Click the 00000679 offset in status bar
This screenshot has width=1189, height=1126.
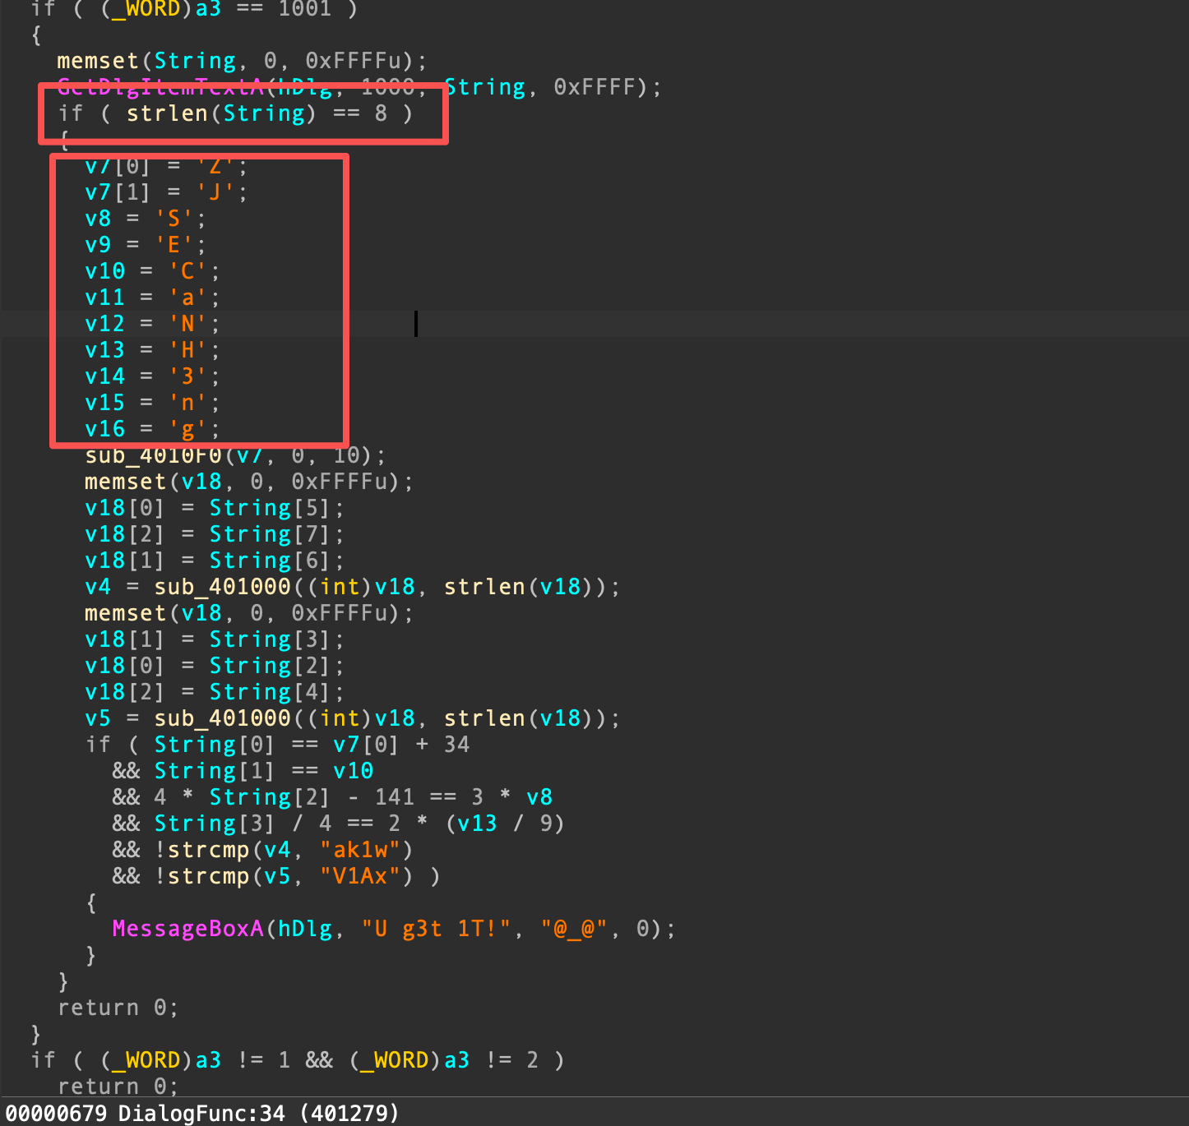[56, 1114]
